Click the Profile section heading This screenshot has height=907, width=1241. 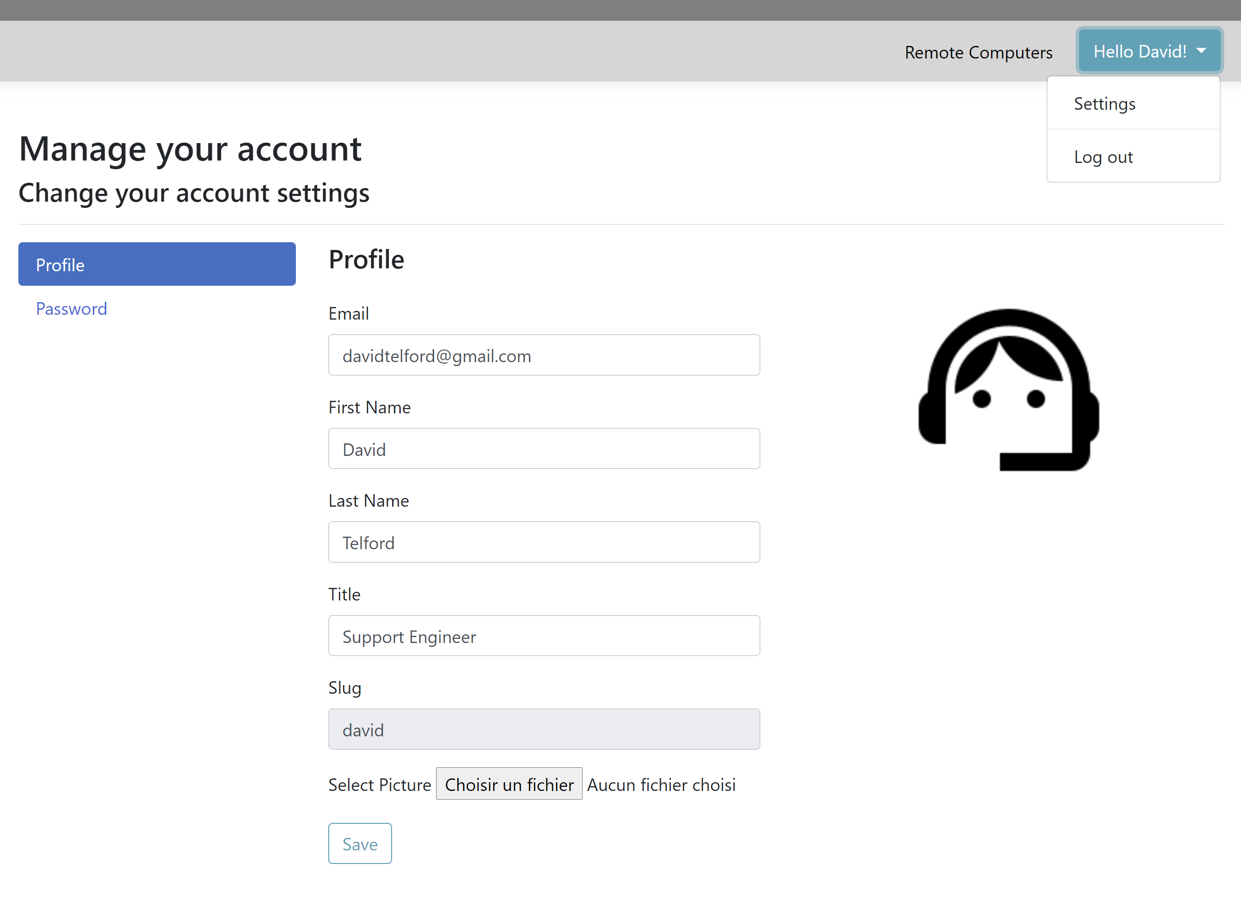[x=366, y=259]
